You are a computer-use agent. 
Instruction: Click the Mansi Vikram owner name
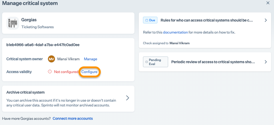68,59
